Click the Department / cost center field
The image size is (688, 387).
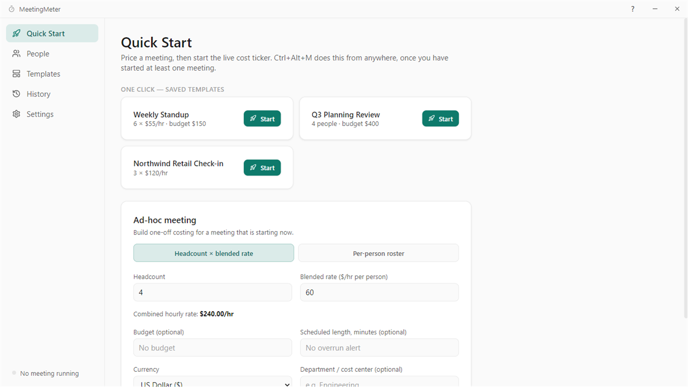point(379,382)
